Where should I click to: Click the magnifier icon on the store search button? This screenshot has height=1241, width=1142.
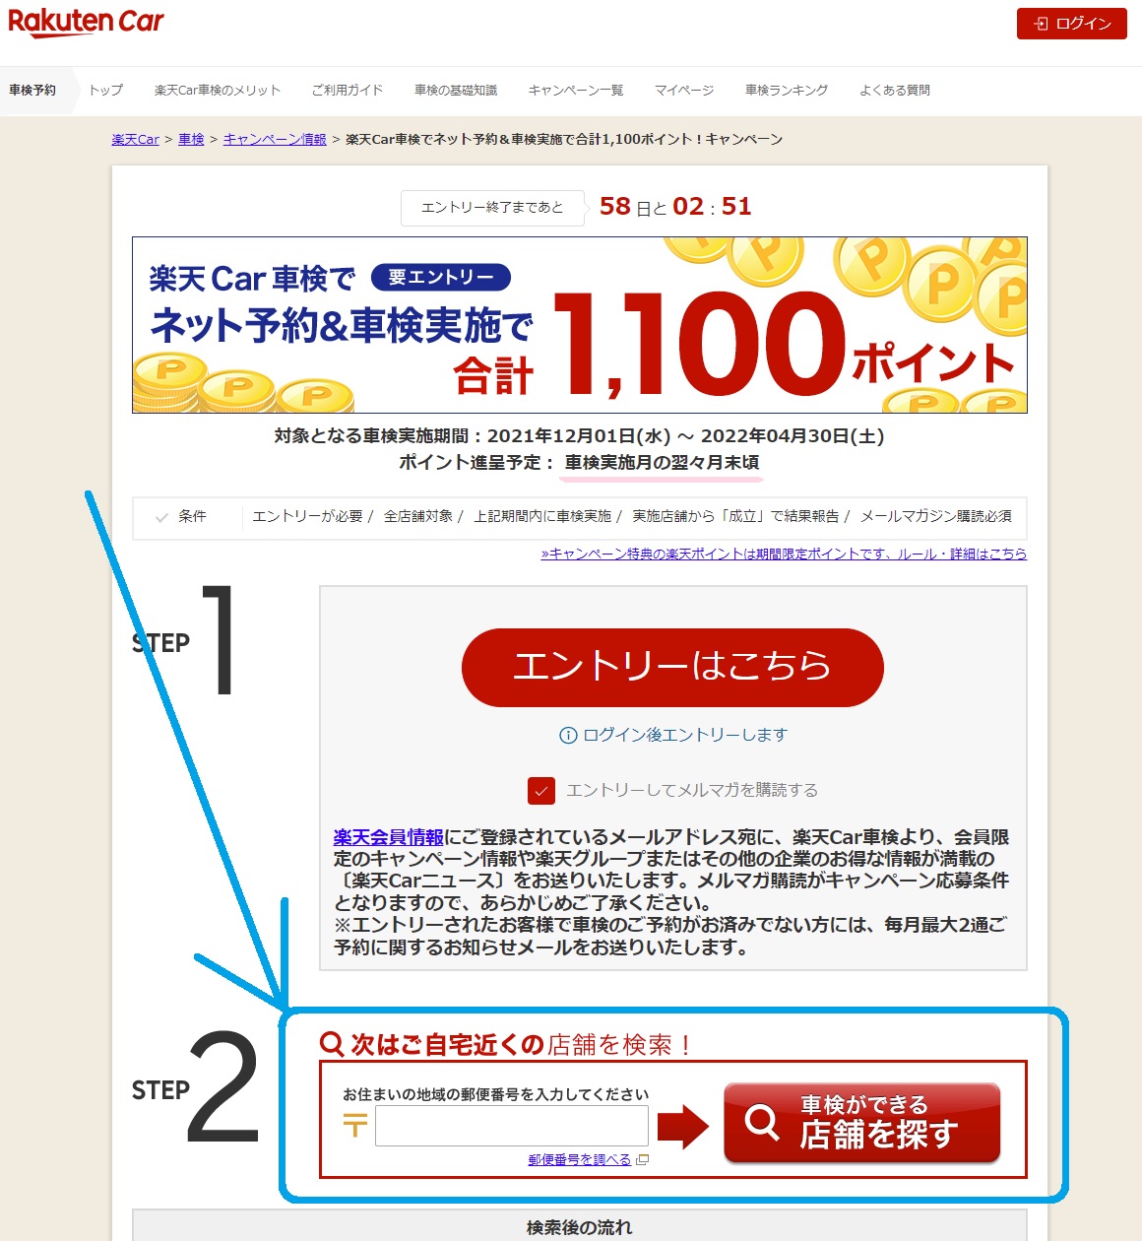(x=762, y=1122)
